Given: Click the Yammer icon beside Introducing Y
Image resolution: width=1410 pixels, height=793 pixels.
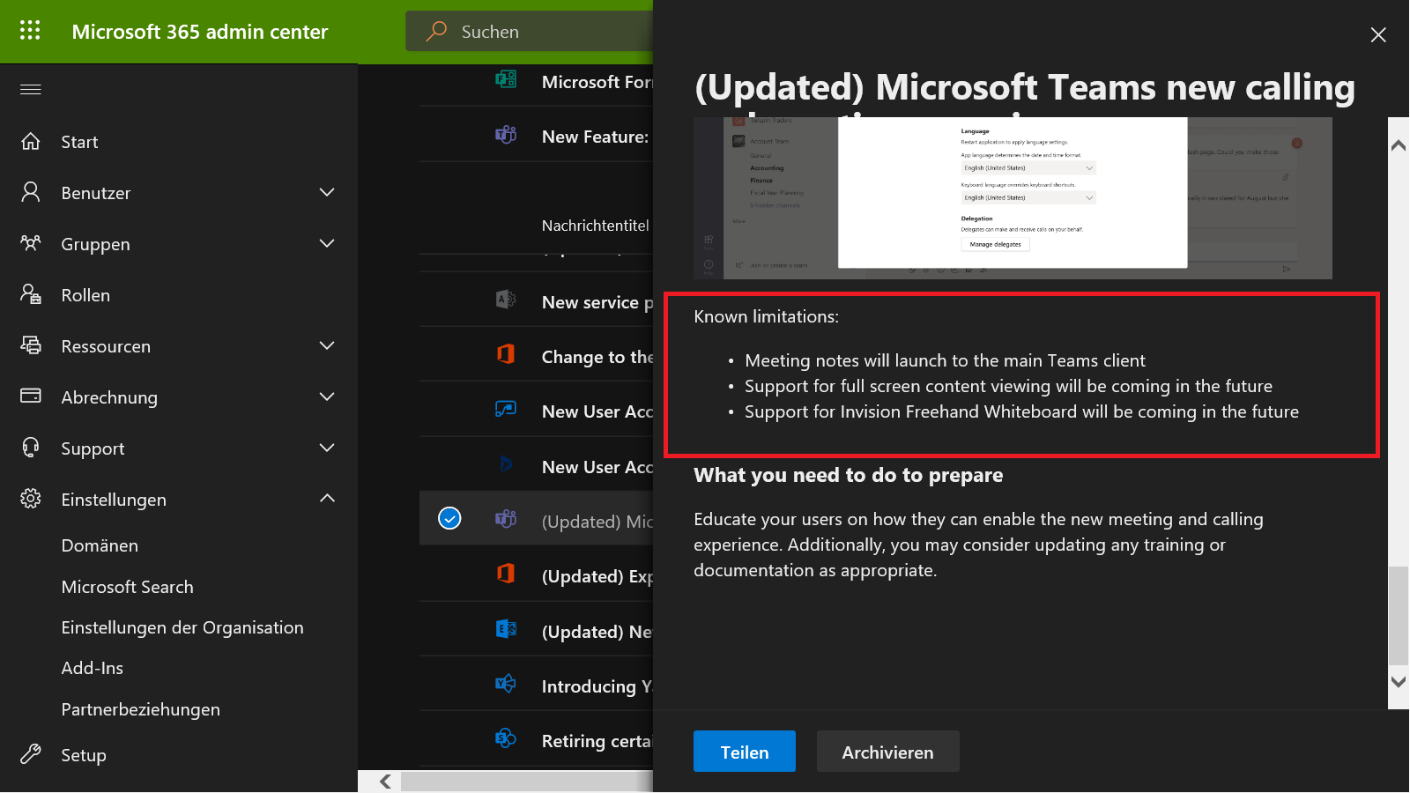Looking at the screenshot, I should pos(506,684).
